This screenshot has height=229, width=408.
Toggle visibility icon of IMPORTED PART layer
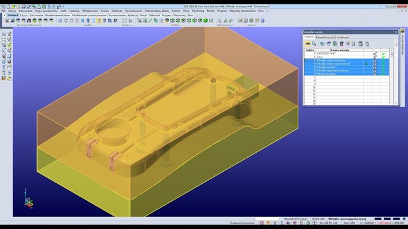(375, 53)
